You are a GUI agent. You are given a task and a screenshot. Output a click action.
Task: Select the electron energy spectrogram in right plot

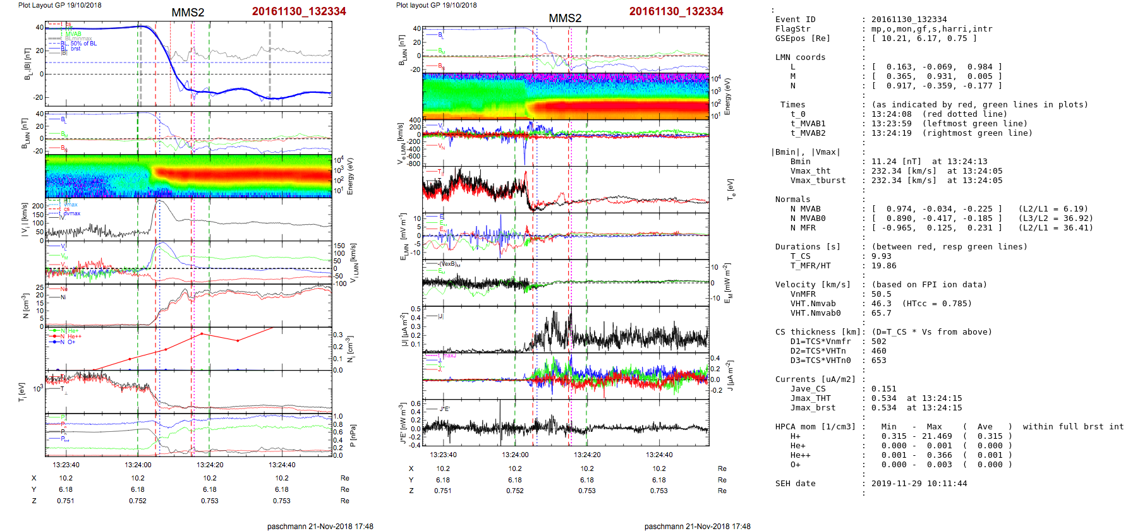(x=566, y=96)
